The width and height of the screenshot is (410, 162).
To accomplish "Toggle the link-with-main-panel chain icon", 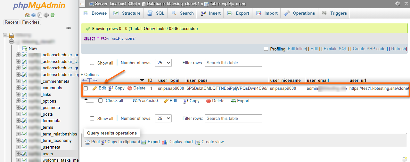I will (68, 28).
